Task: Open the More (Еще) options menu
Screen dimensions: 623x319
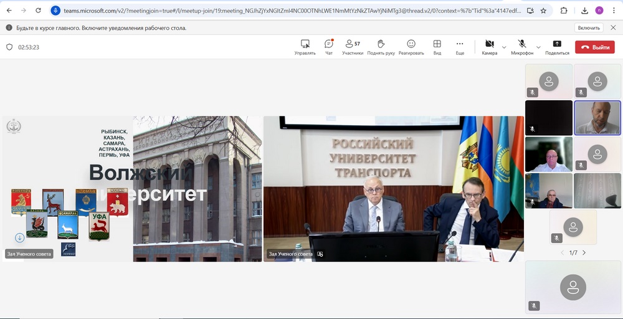Action: (x=460, y=47)
